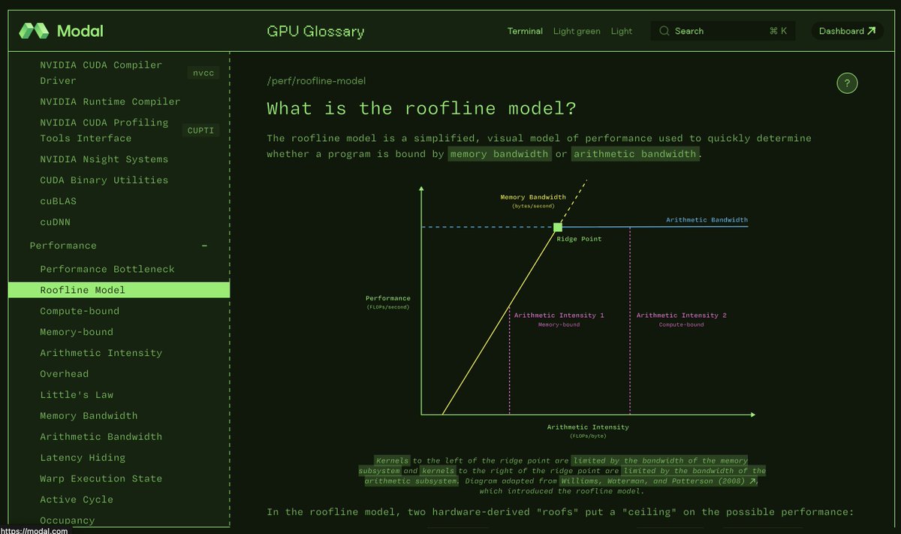Follow the 'memory bandwidth' link in intro
The height and width of the screenshot is (534, 901).
tap(499, 154)
